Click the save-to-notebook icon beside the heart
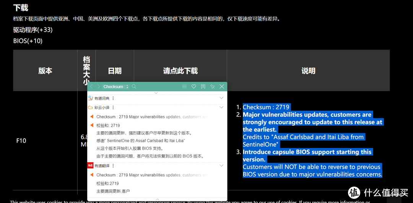The width and height of the screenshot is (413, 203). (x=203, y=87)
